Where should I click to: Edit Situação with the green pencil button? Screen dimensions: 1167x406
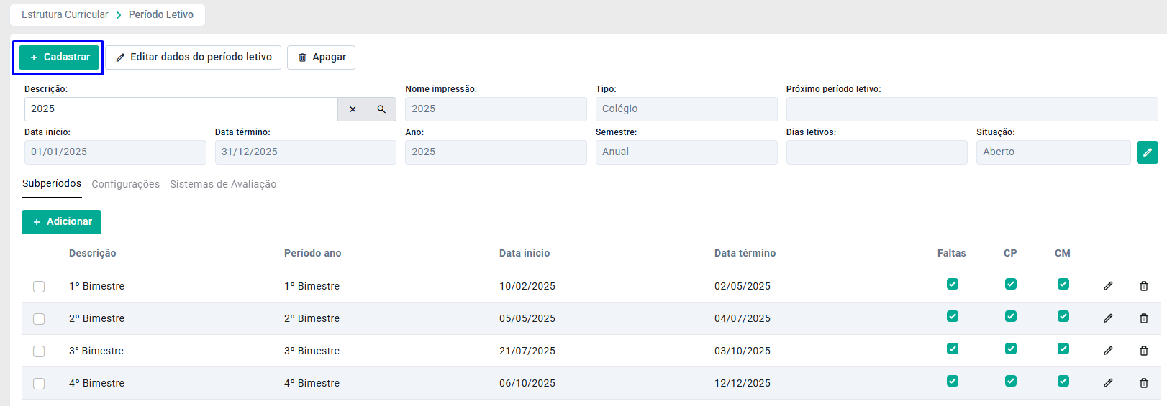pyautogui.click(x=1148, y=152)
